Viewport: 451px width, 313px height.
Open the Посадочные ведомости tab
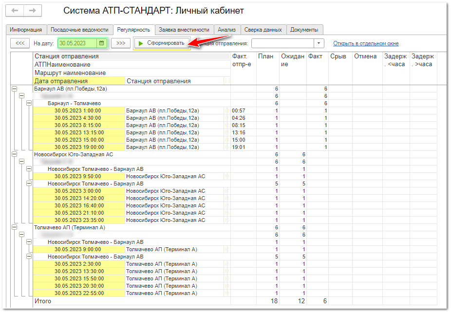tap(80, 30)
